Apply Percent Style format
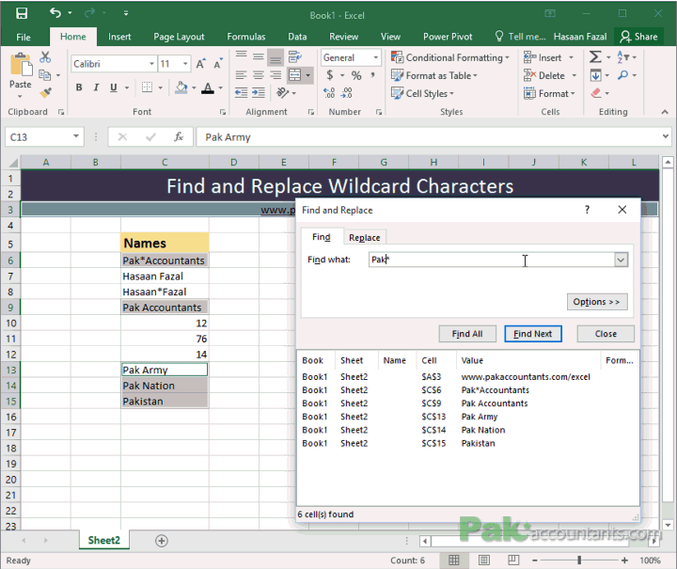677x569 pixels. tap(356, 75)
